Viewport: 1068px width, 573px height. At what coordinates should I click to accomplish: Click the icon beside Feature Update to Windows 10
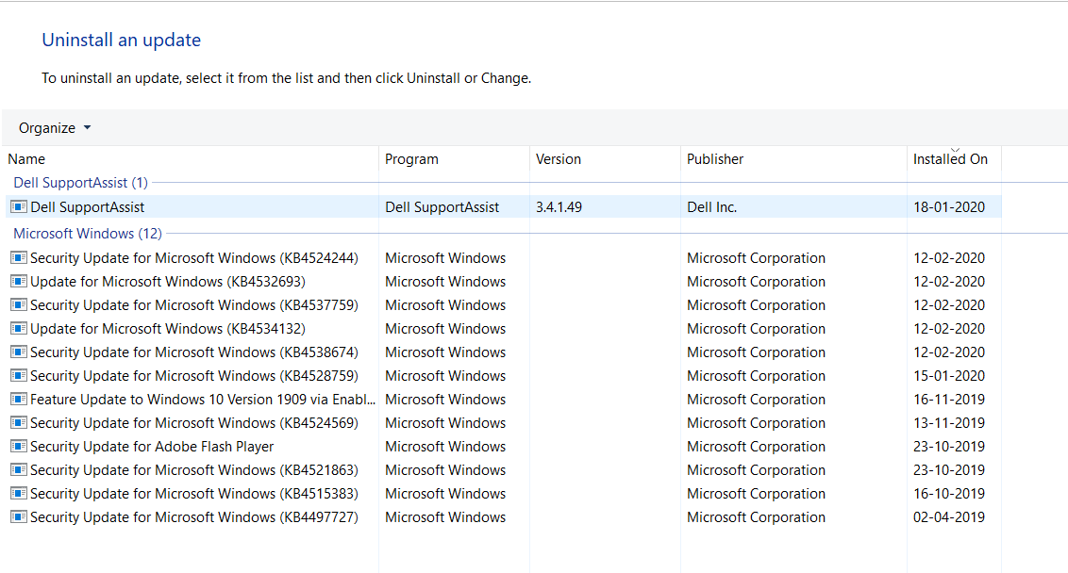pos(19,400)
